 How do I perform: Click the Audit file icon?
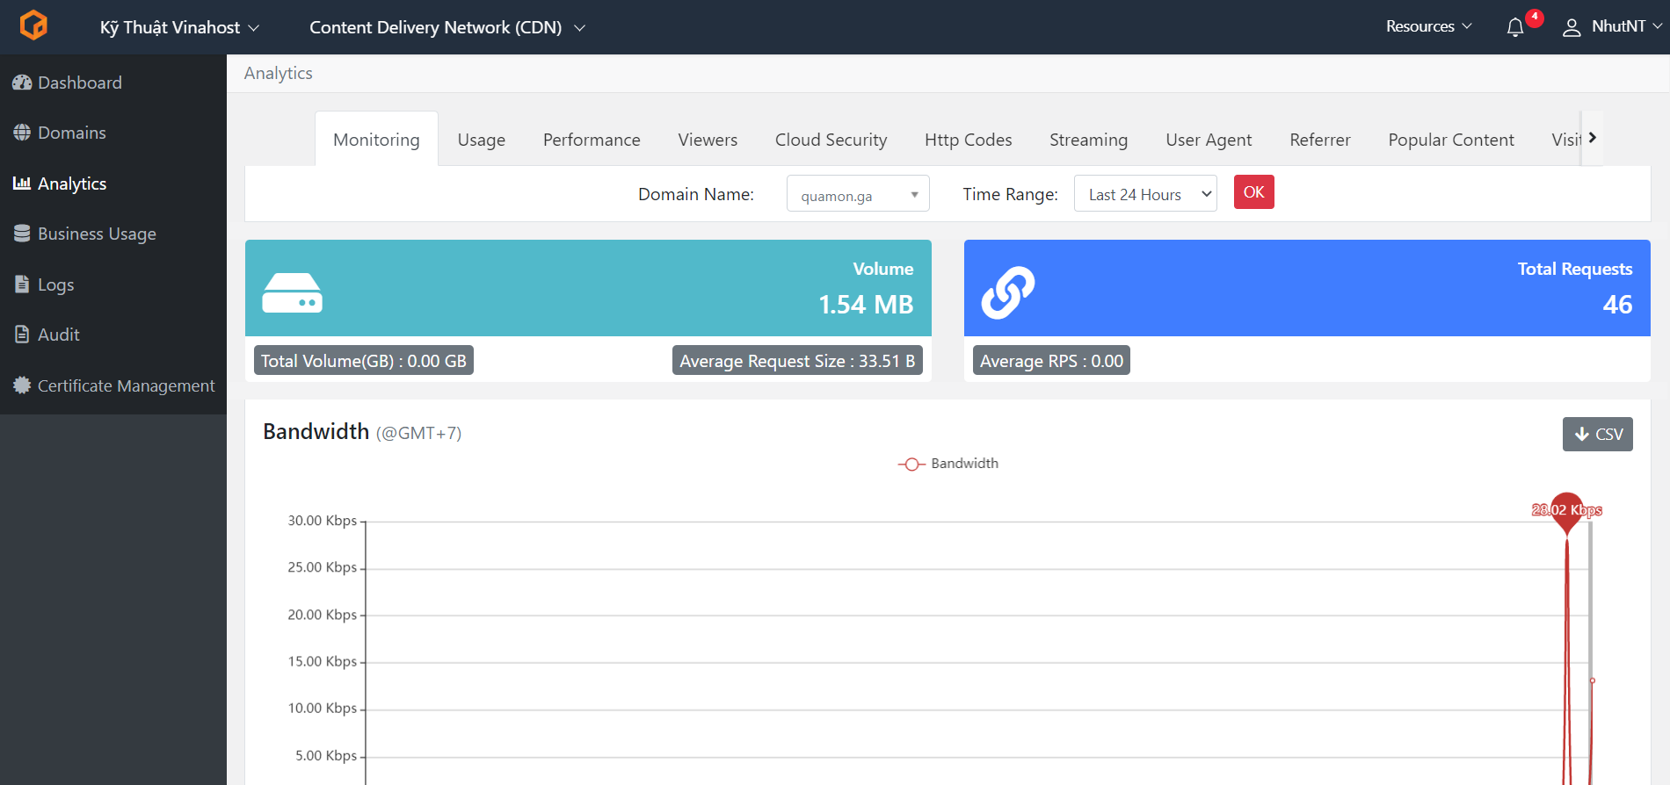coord(22,335)
